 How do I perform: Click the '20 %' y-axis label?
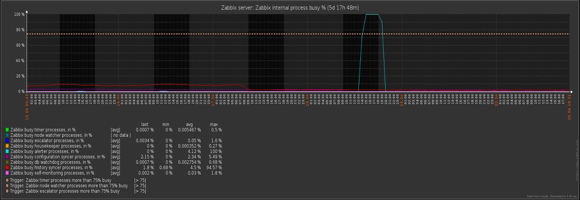point(19,76)
